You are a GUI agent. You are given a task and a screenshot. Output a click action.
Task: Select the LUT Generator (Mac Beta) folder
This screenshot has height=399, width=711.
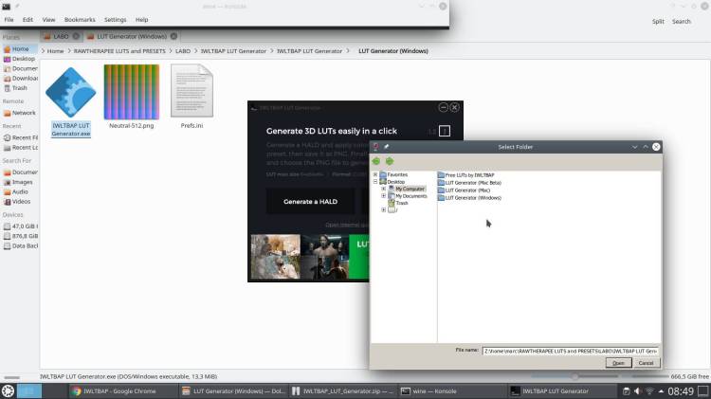pyautogui.click(x=469, y=183)
